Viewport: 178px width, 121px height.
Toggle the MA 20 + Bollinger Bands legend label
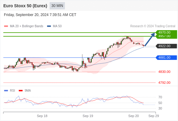coord(27,26)
